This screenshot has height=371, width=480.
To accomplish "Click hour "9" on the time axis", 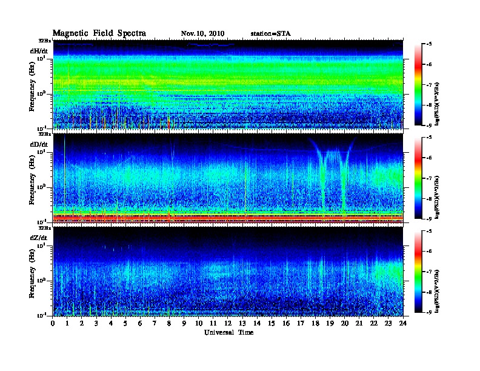I will tap(184, 324).
